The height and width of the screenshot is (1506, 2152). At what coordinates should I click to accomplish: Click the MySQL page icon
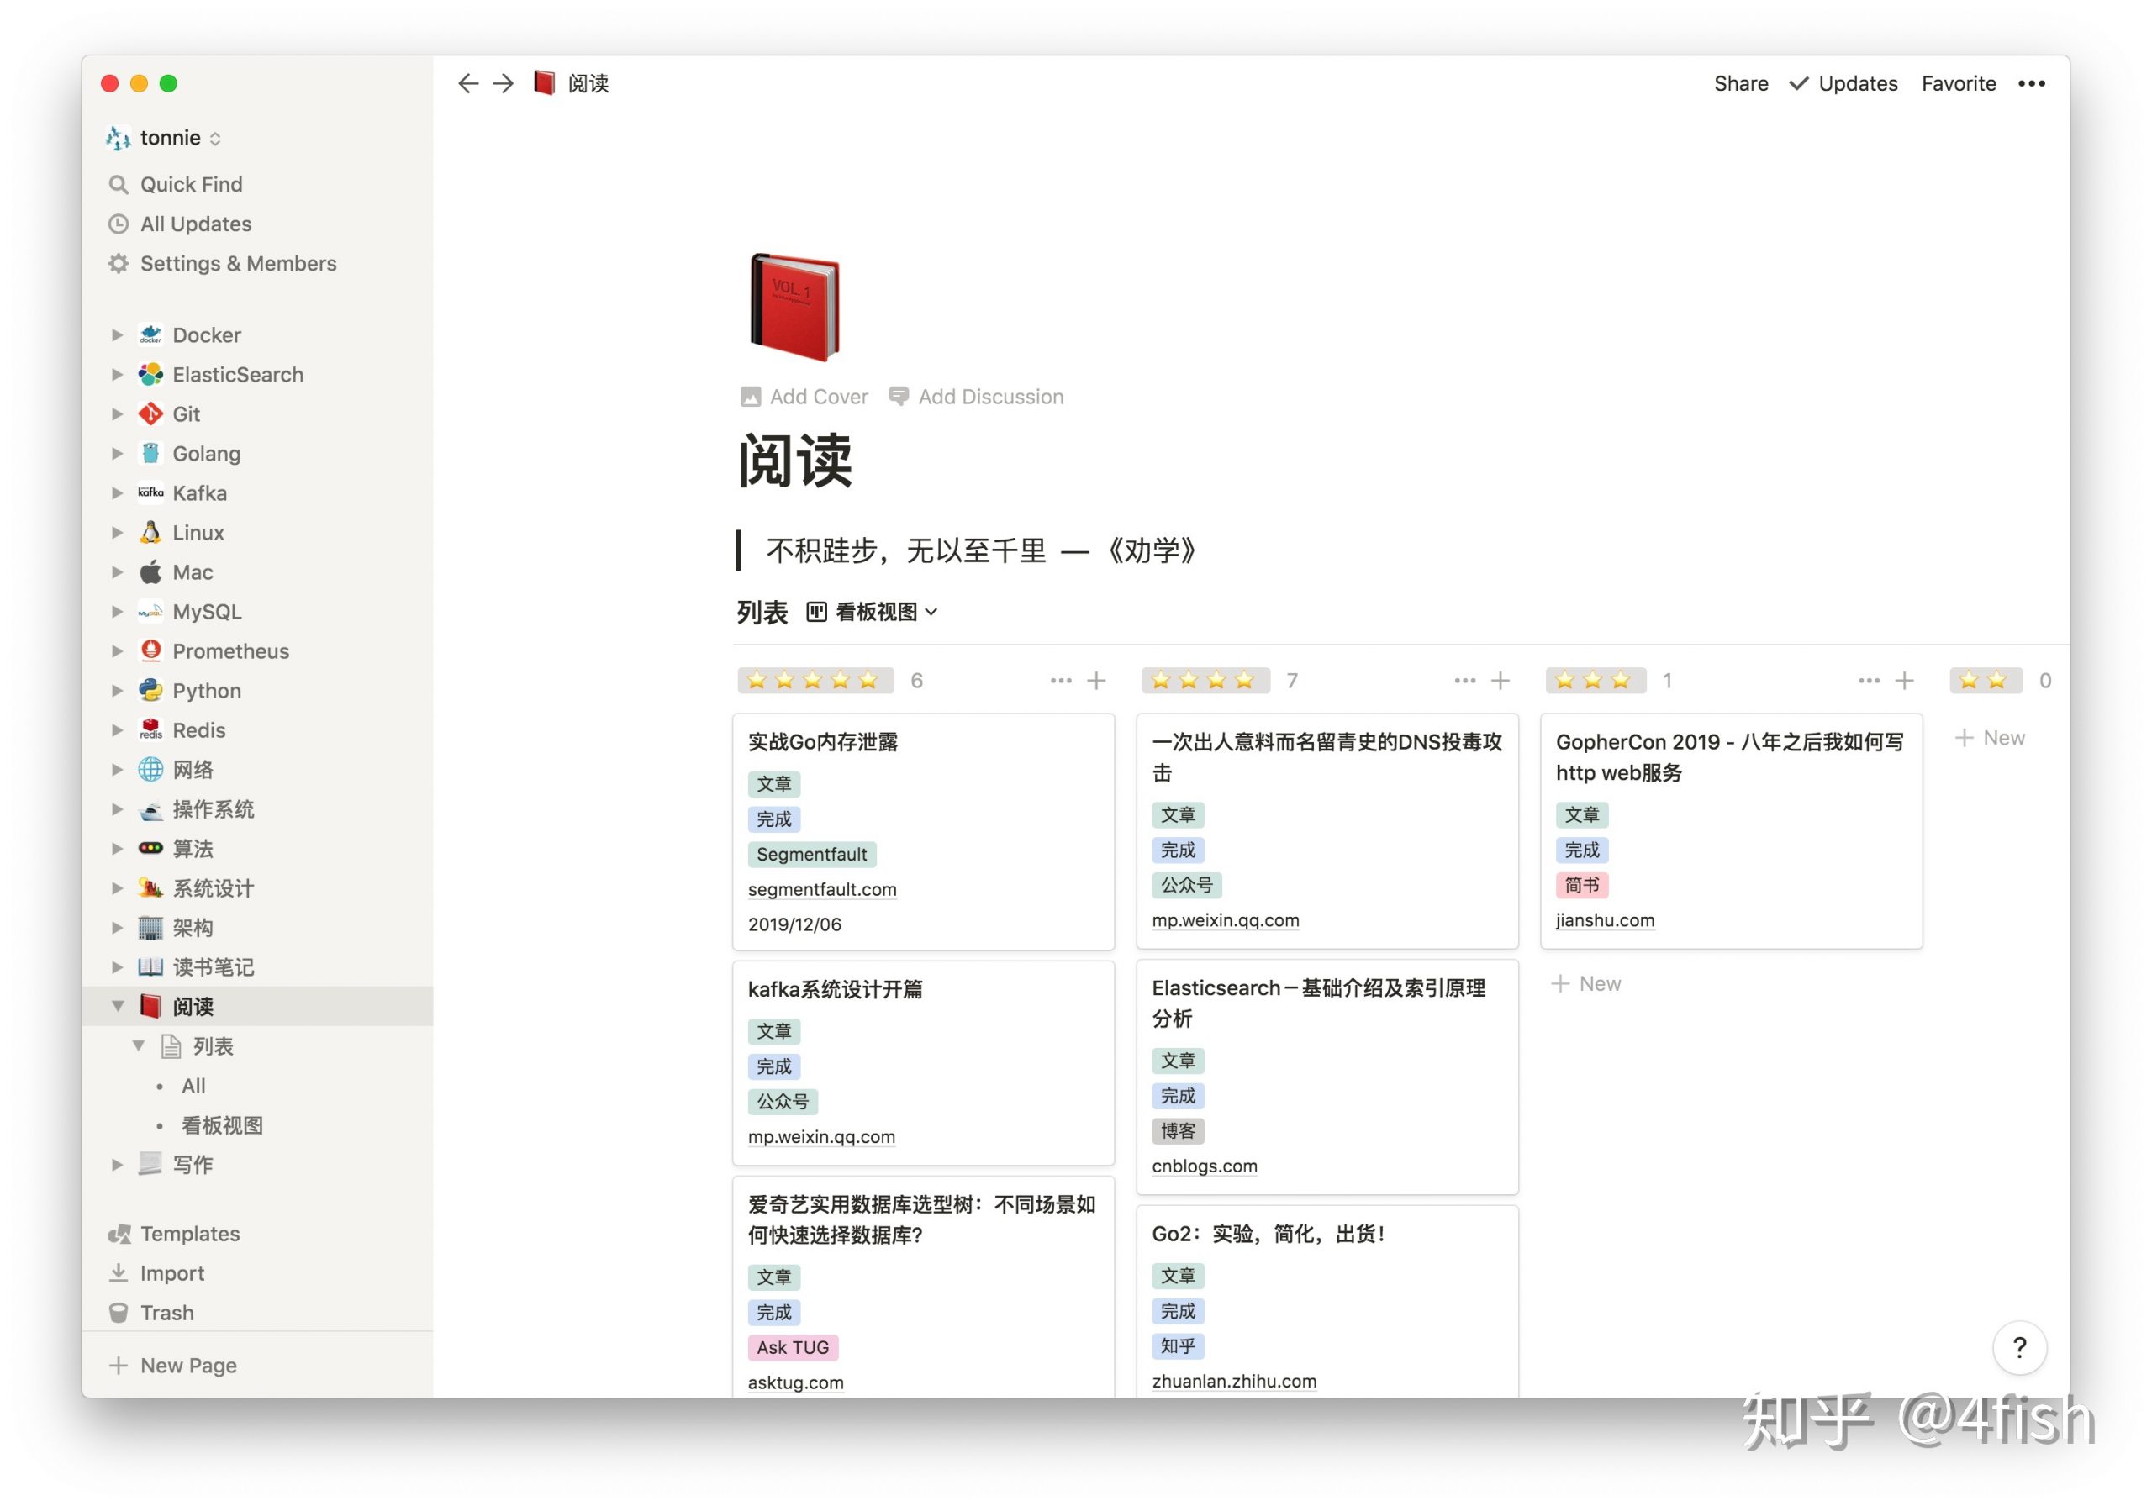tap(150, 611)
